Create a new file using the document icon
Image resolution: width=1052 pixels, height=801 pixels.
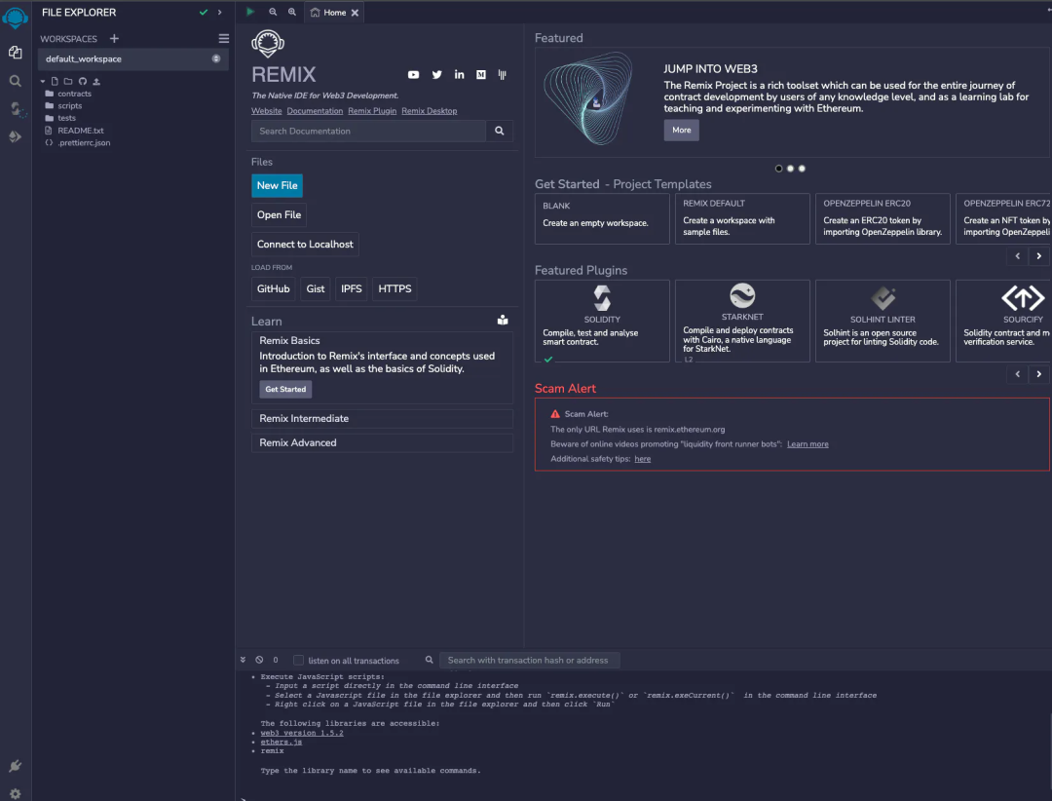click(55, 81)
